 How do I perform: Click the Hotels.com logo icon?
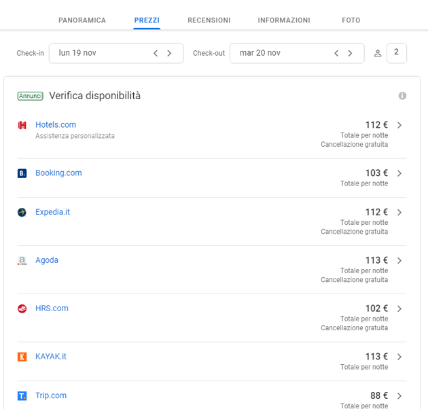[22, 125]
